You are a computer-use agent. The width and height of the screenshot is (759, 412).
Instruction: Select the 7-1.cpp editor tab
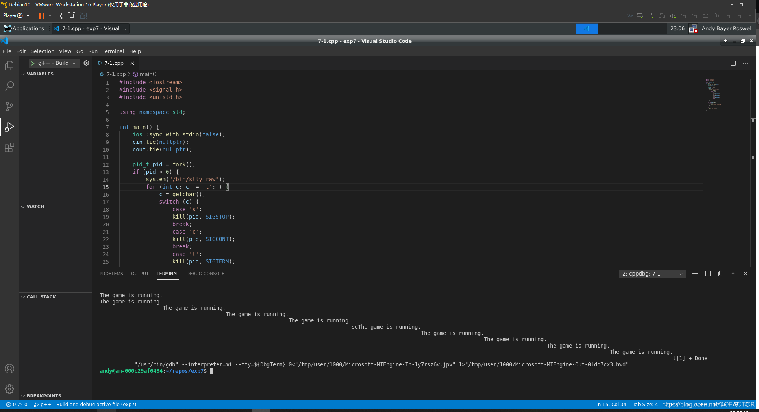click(x=114, y=63)
